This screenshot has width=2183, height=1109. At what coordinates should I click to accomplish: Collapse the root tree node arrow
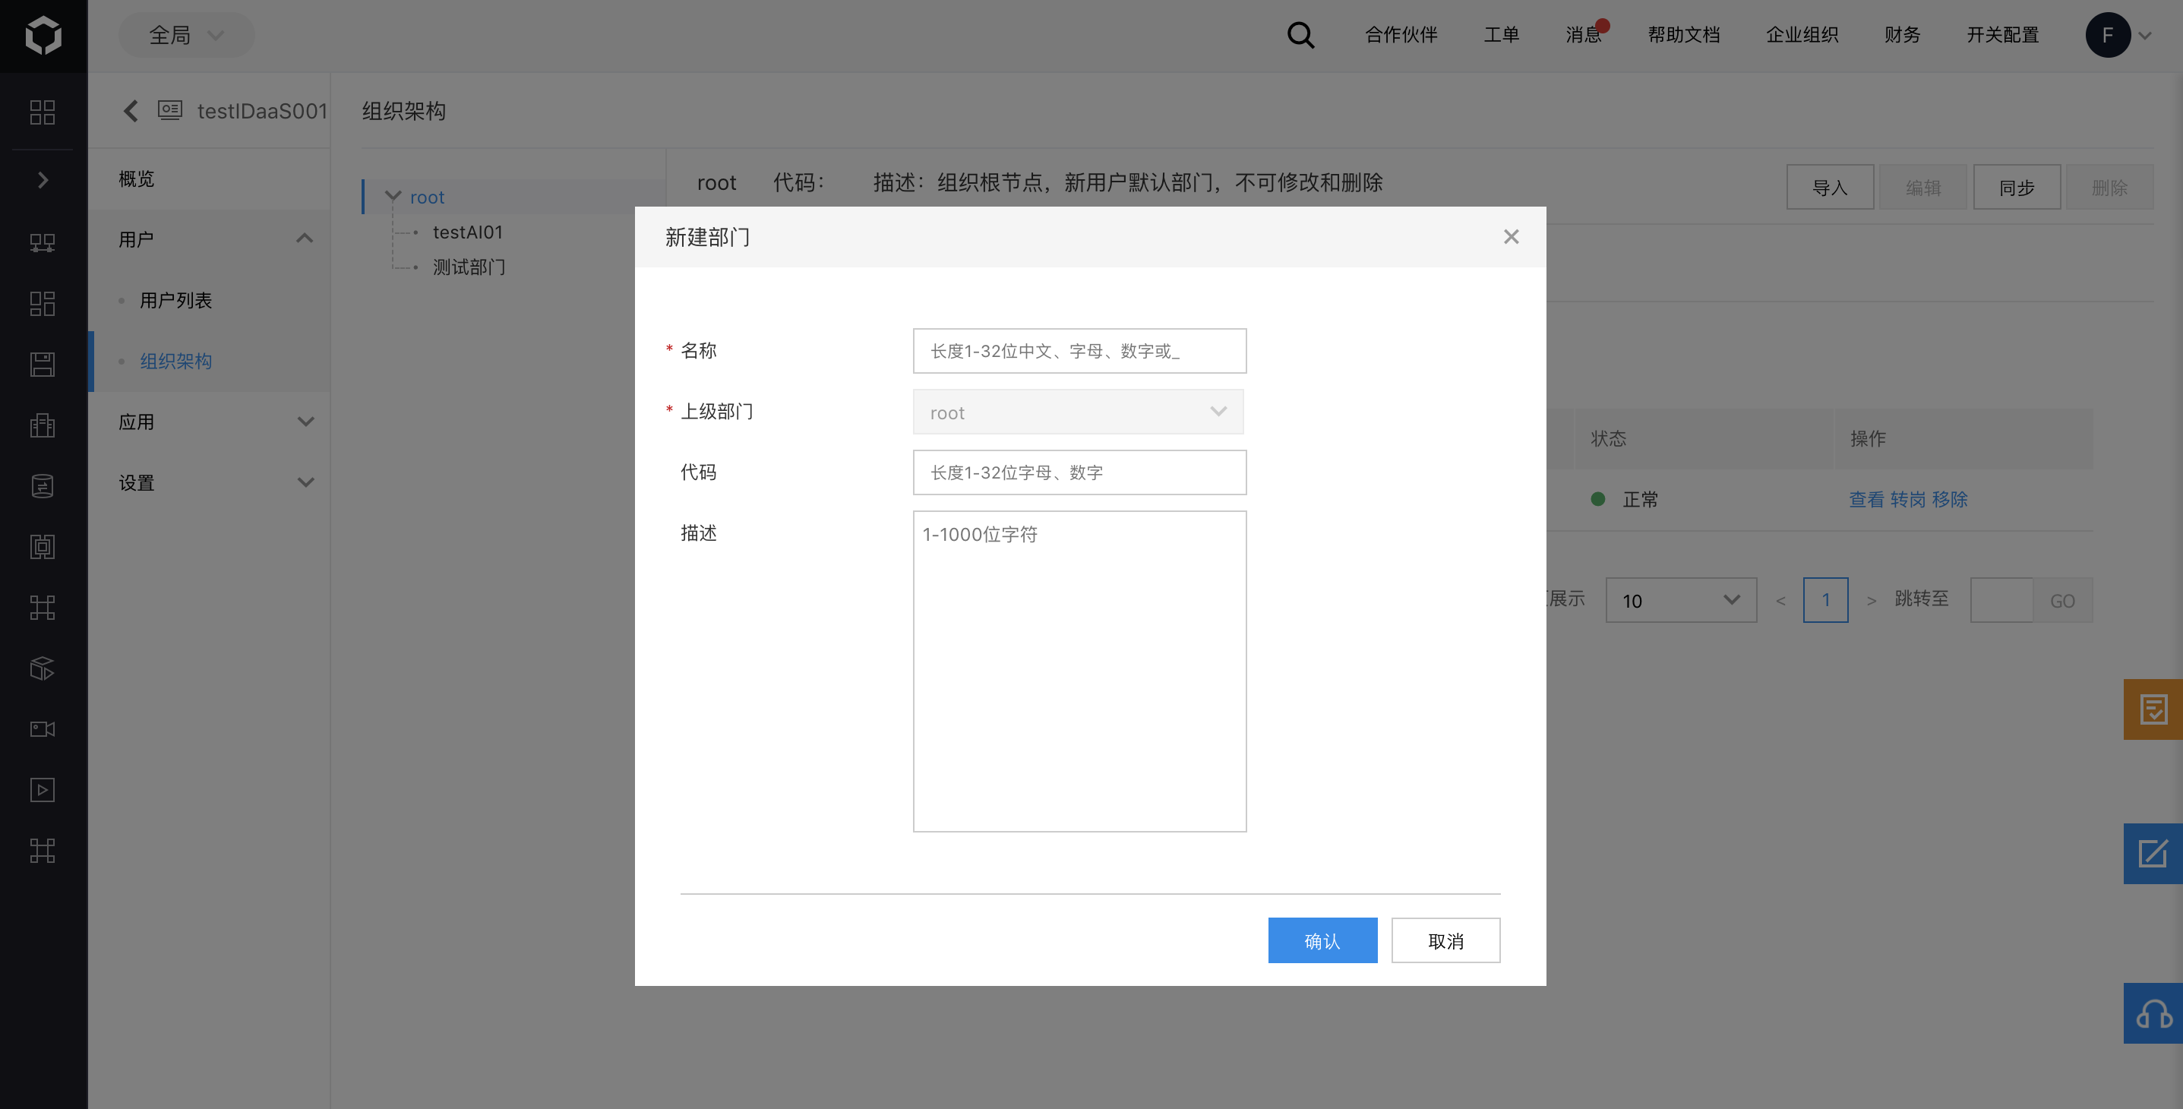point(393,197)
